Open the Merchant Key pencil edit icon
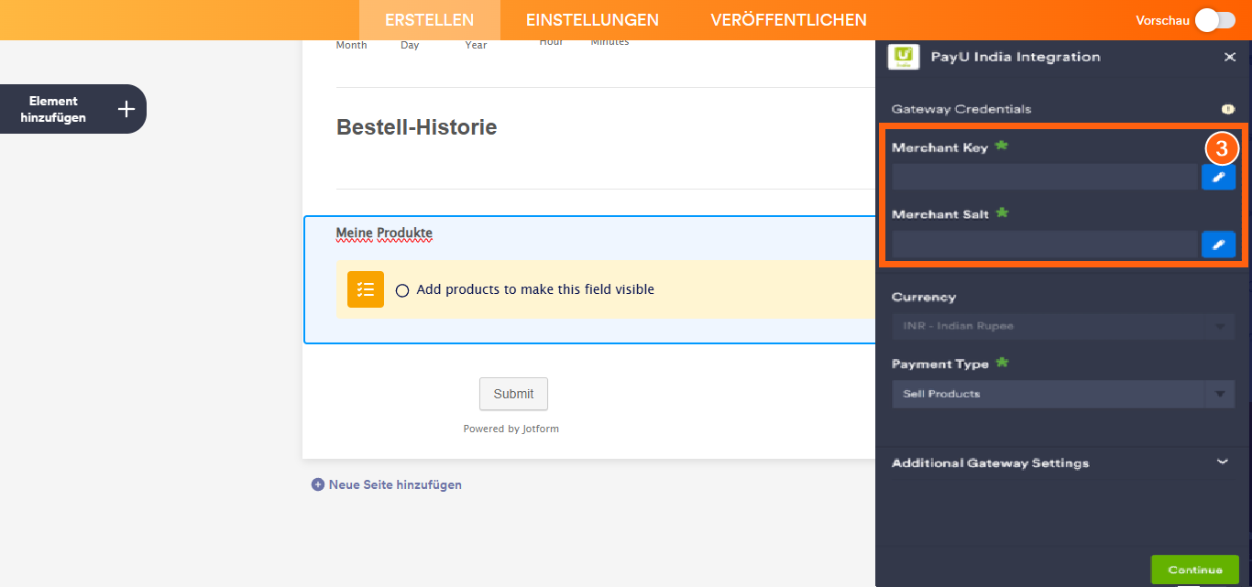This screenshot has width=1252, height=587. pyautogui.click(x=1218, y=176)
